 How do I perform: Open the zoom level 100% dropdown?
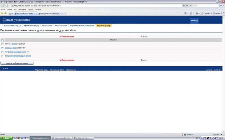point(217,134)
